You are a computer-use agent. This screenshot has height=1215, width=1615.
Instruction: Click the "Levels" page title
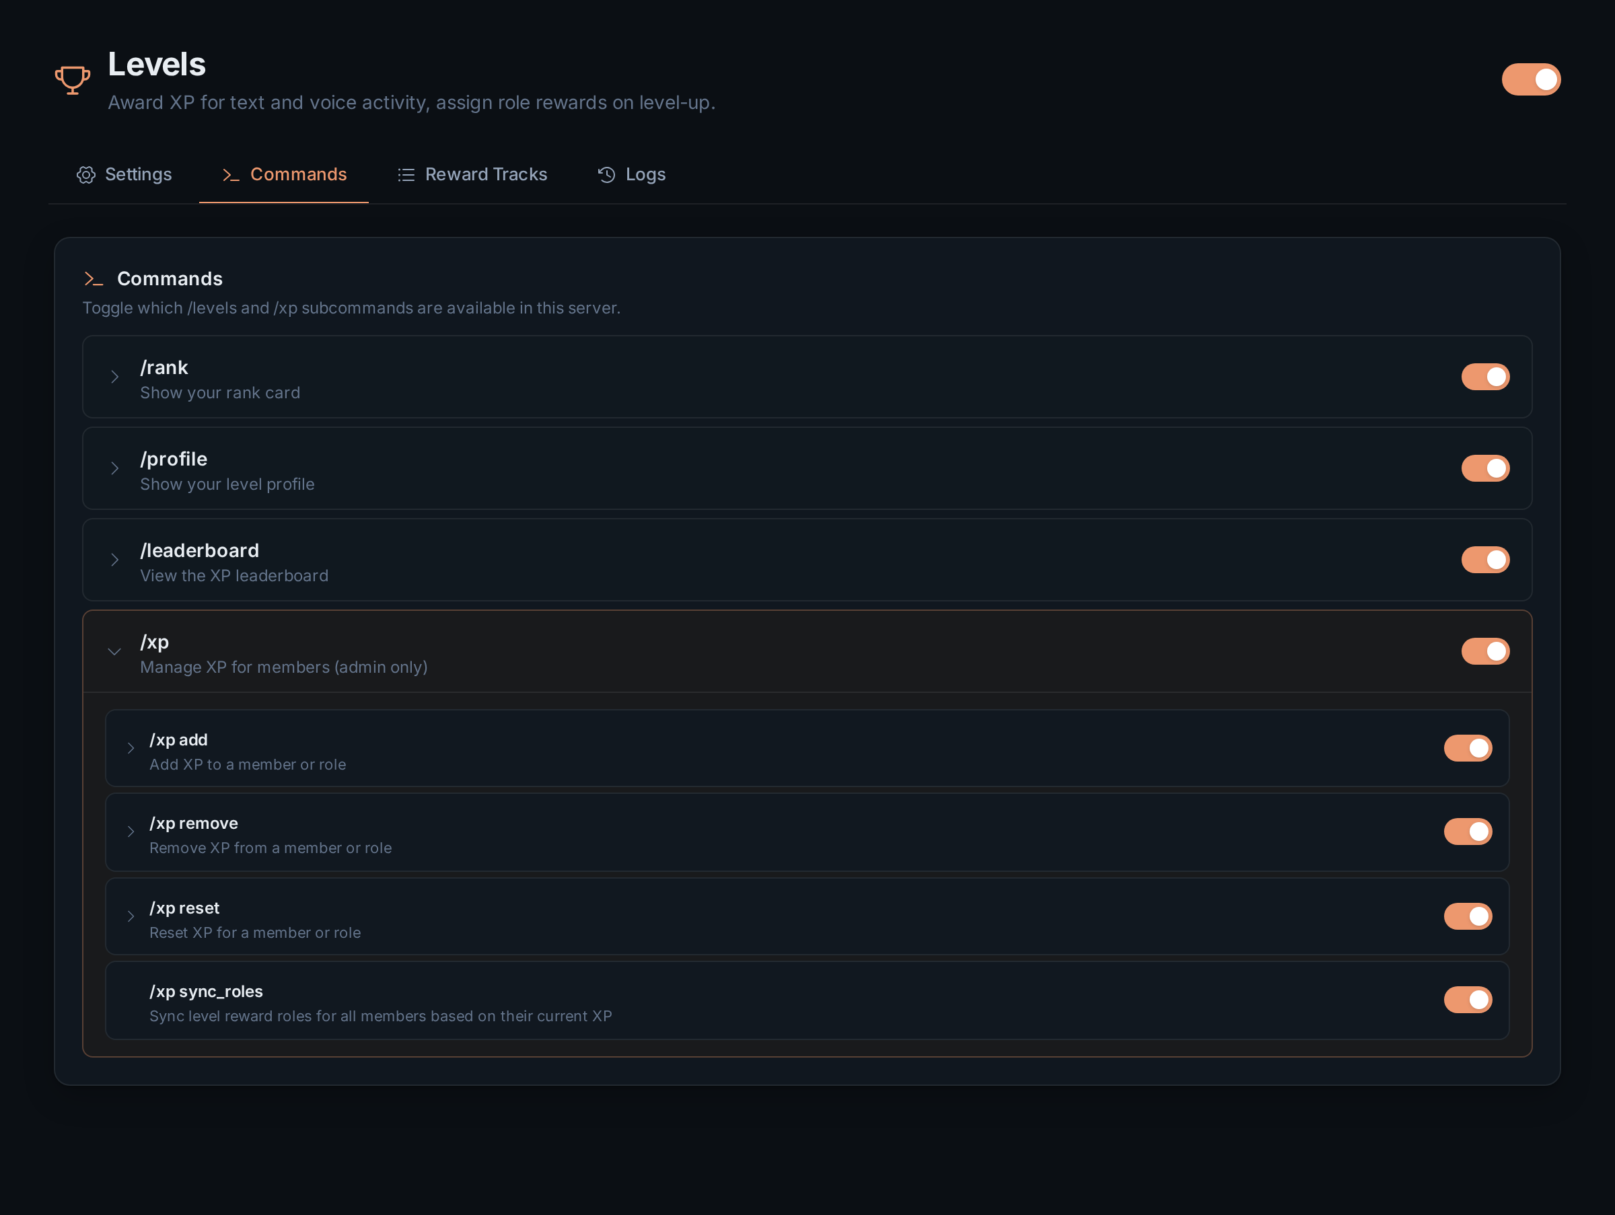pos(157,64)
